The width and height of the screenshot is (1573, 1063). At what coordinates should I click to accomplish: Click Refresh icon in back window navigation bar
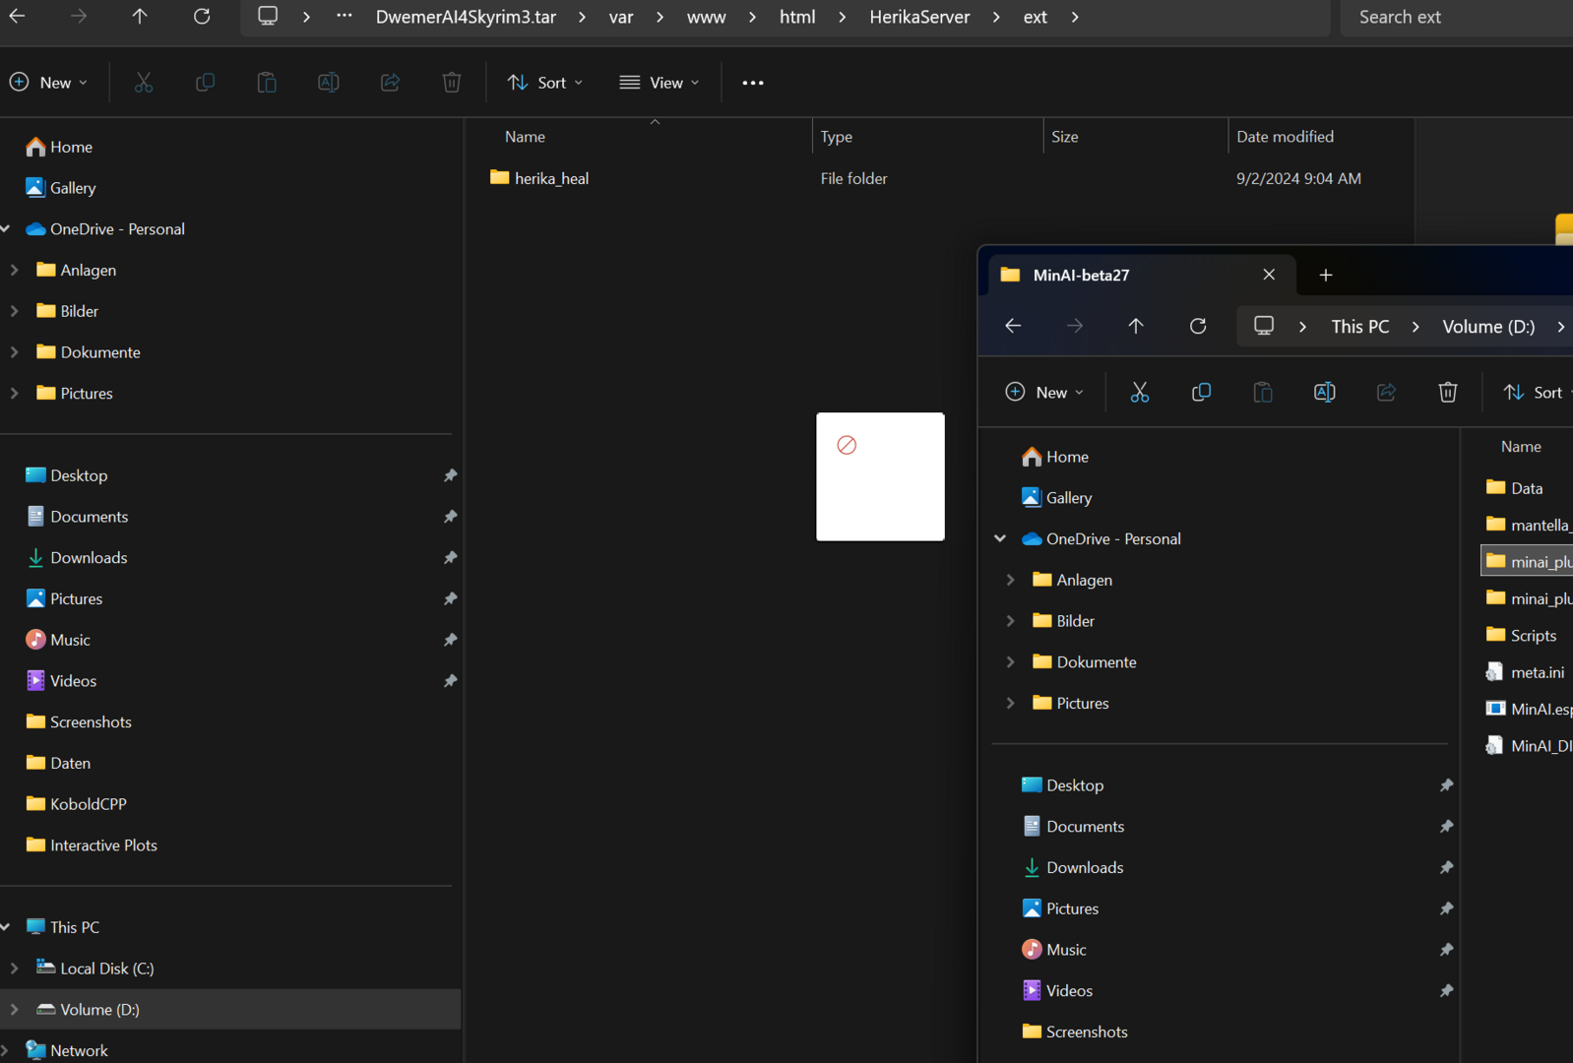(202, 17)
